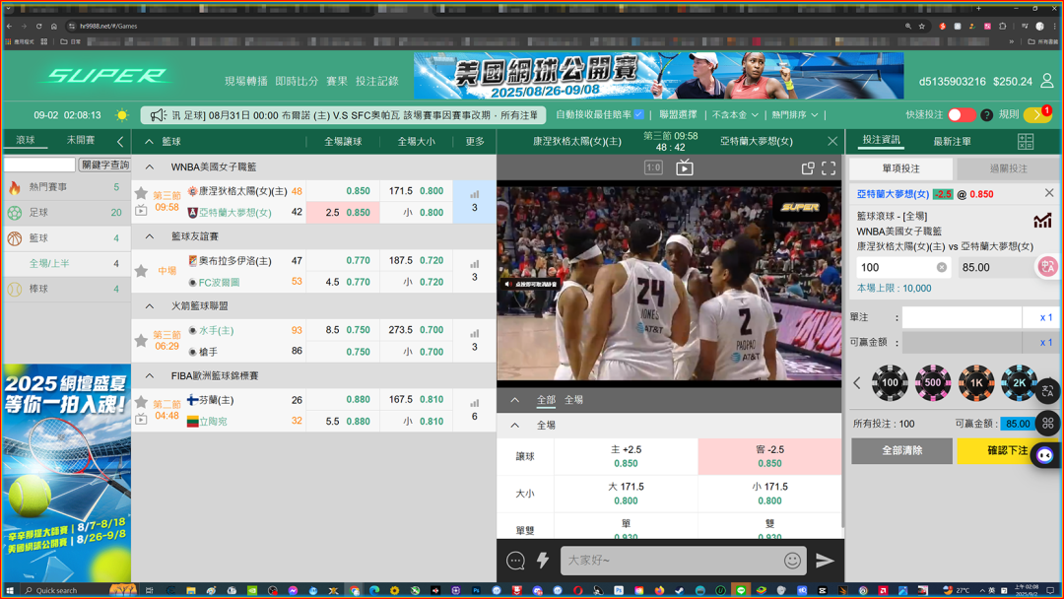Collapse the left sports sidebar chevron
The width and height of the screenshot is (1064, 599).
pyautogui.click(x=120, y=142)
